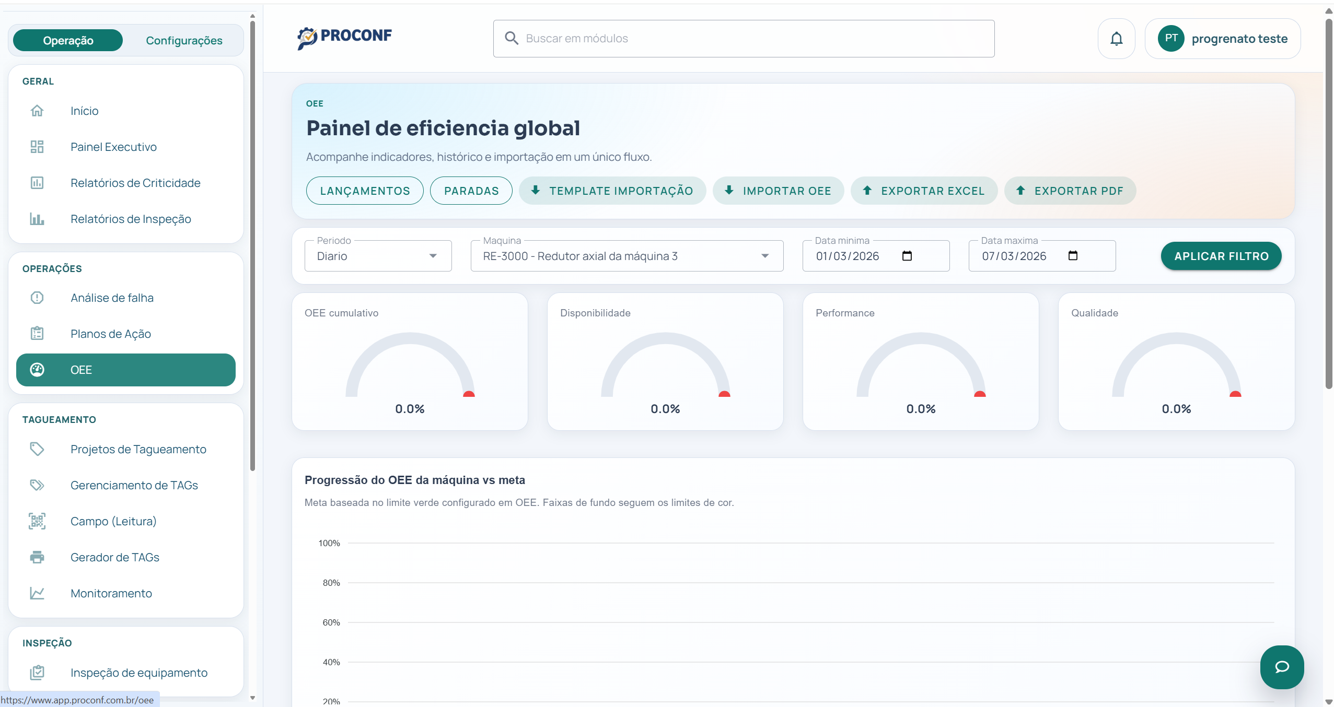Open the Periodo dropdown showing Diario

pyautogui.click(x=377, y=256)
